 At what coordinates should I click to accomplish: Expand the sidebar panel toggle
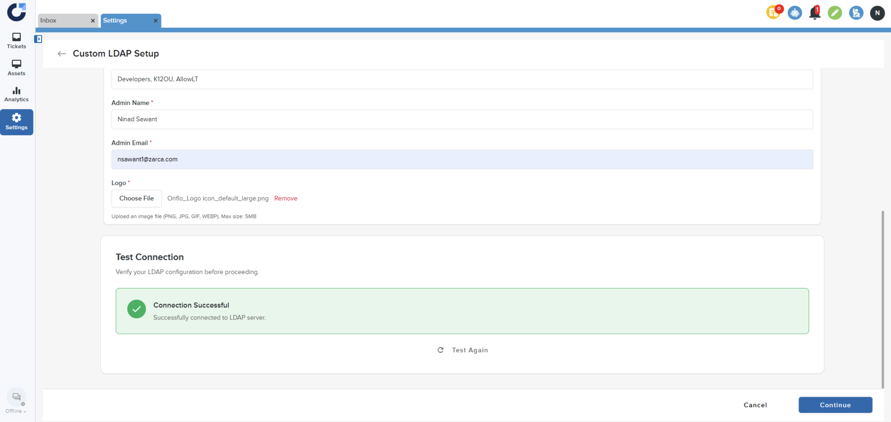pos(38,39)
